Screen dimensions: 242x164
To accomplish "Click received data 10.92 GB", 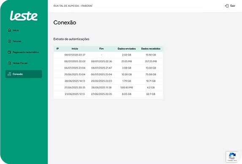I will coord(151,55).
